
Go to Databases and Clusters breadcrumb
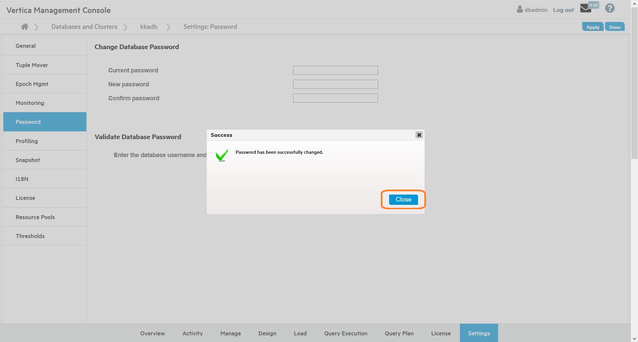coord(84,27)
